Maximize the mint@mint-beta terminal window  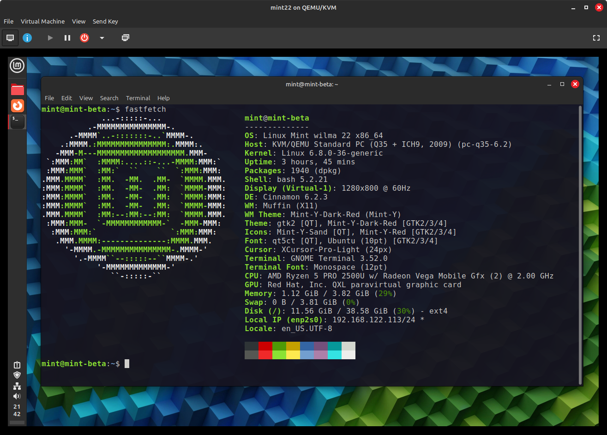click(x=562, y=84)
